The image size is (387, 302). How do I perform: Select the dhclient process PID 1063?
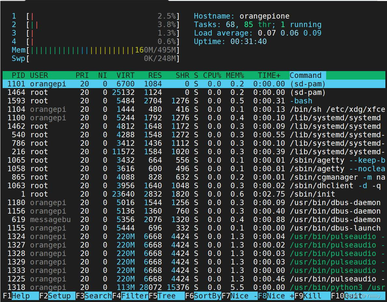click(x=194, y=186)
